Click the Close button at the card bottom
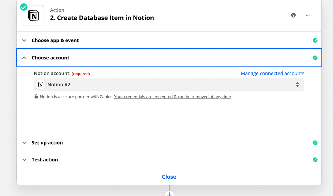333x196 pixels. coord(169,177)
